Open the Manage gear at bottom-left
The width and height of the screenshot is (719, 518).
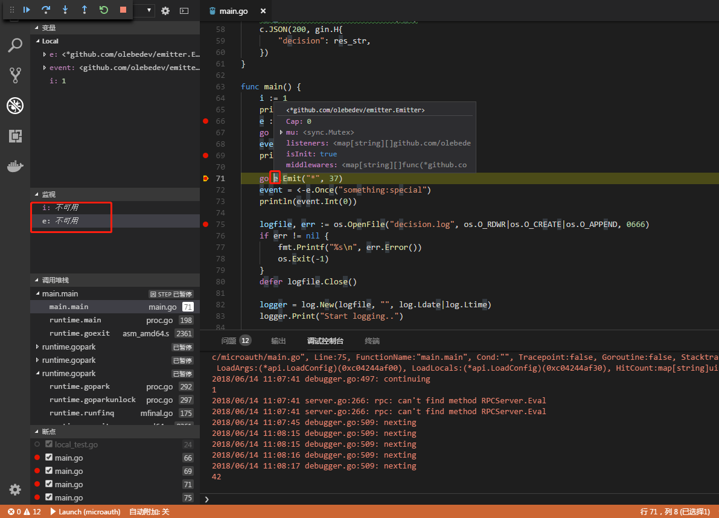[15, 490]
